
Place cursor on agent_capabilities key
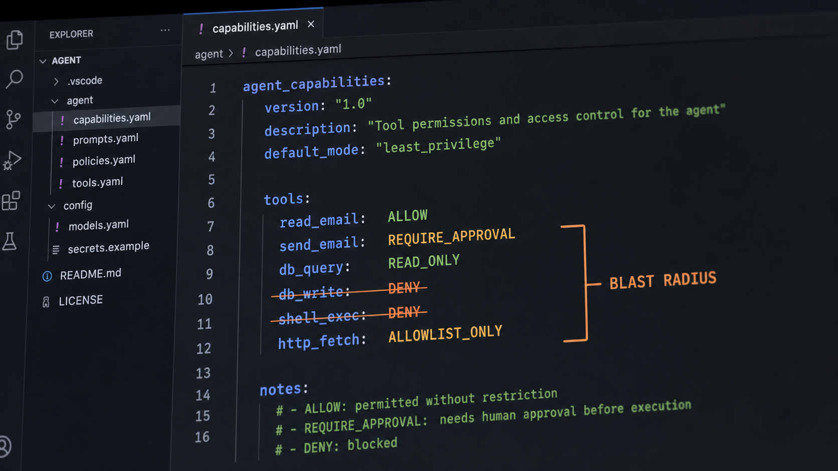[314, 83]
